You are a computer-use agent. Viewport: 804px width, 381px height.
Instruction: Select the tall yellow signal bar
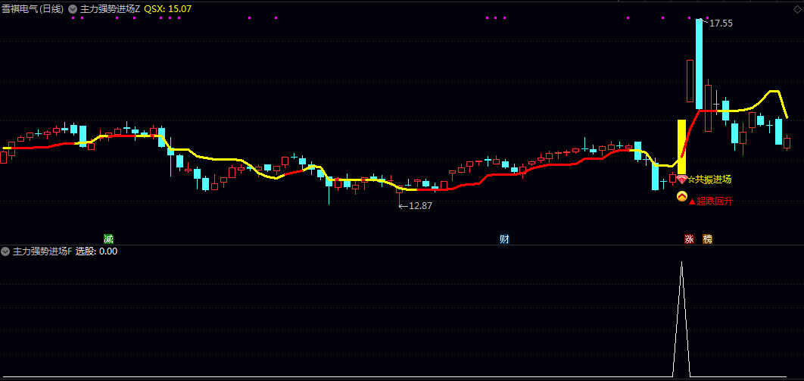681,147
